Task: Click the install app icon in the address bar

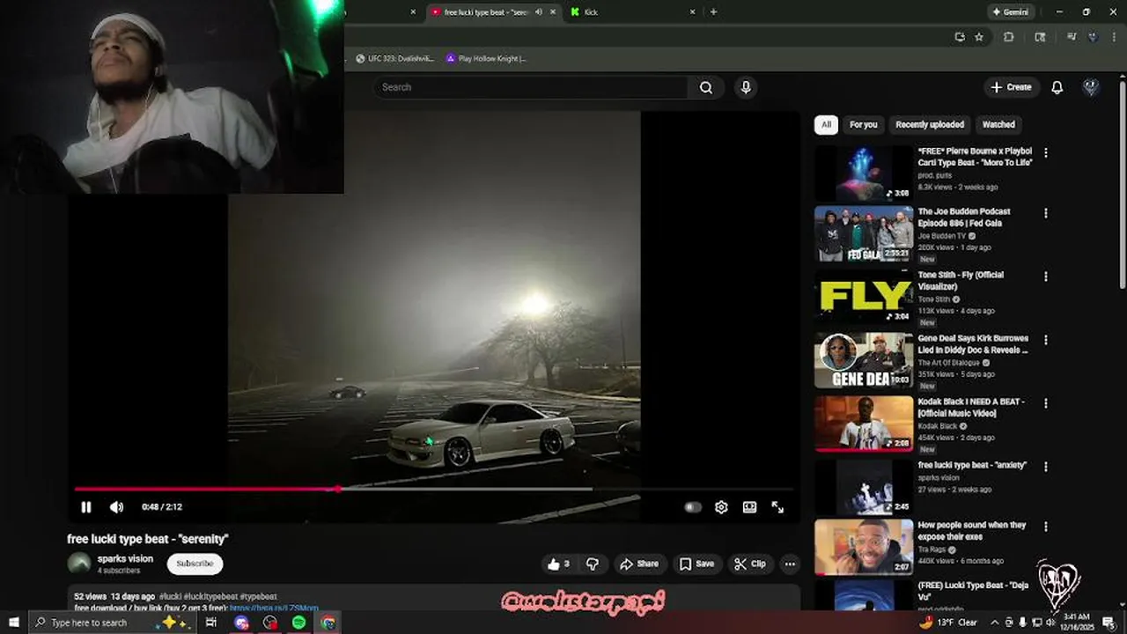Action: pyautogui.click(x=960, y=37)
